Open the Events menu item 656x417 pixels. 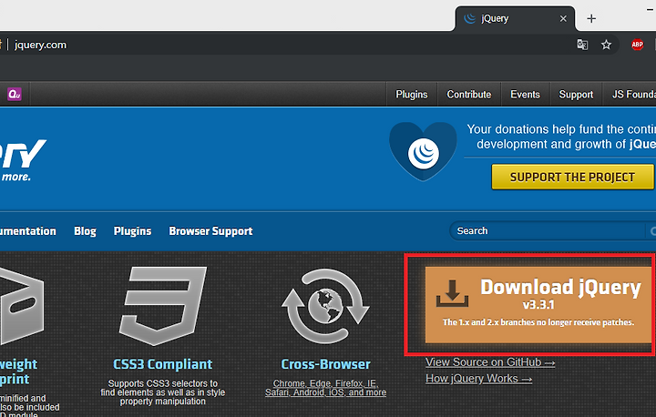(x=525, y=95)
